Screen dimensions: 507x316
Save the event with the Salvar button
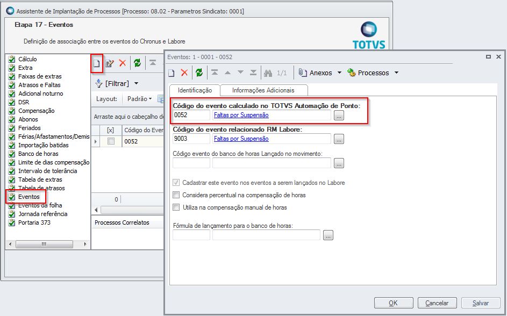click(480, 303)
